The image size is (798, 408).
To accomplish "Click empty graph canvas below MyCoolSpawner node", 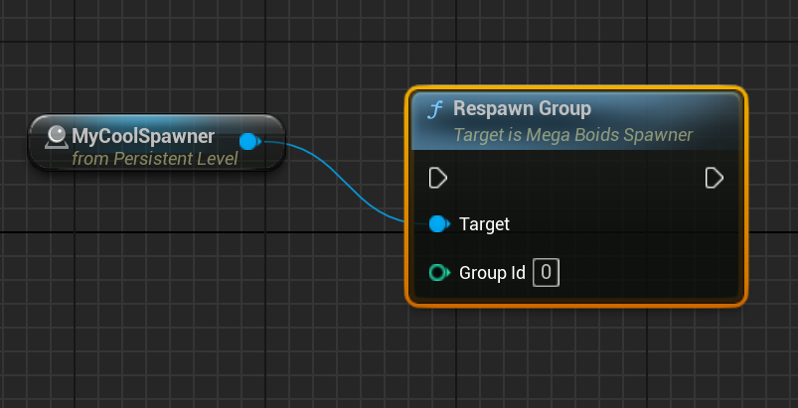I will tap(149, 278).
